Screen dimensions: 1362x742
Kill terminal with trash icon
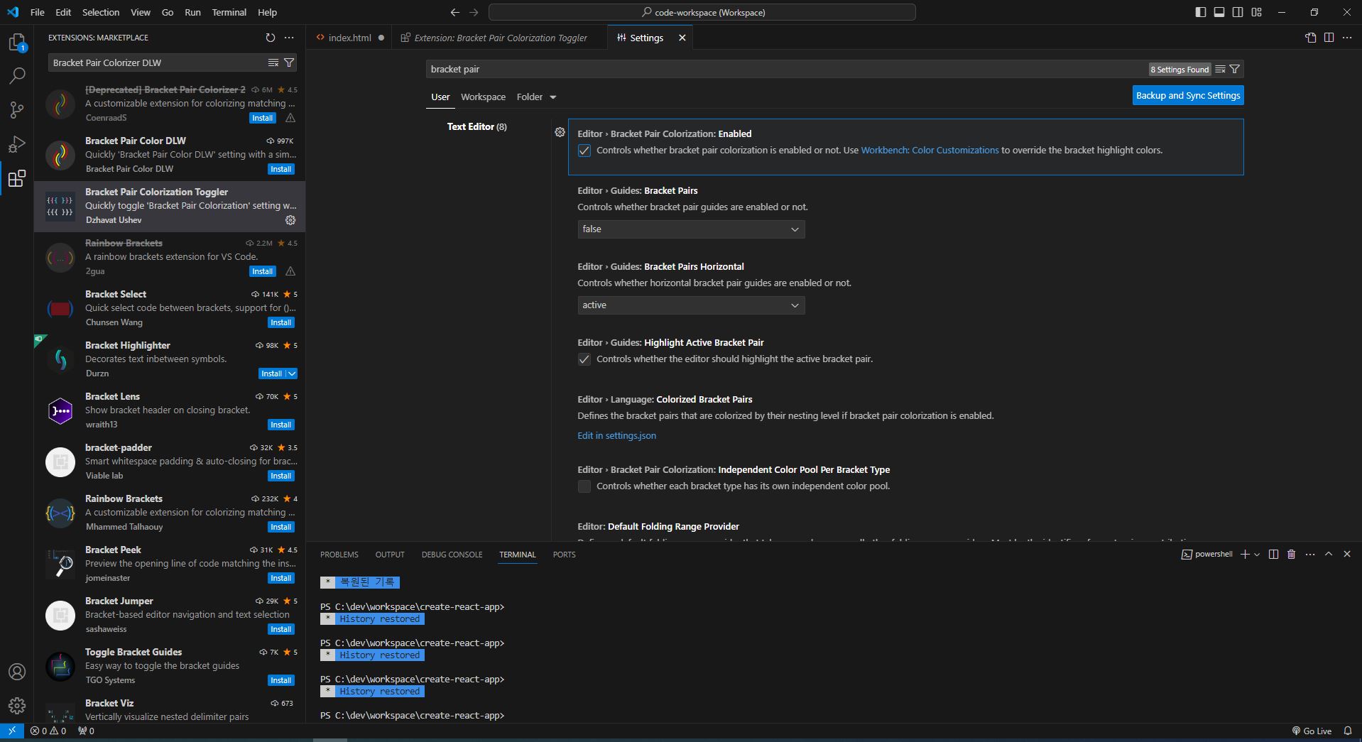(1292, 554)
